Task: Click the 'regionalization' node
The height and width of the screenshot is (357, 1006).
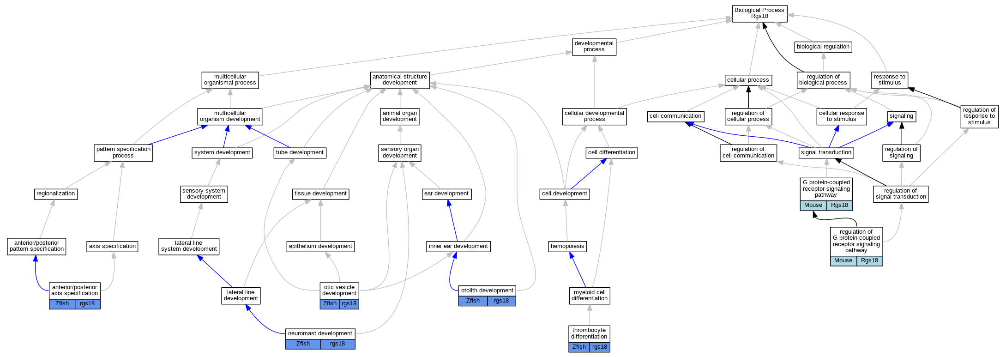Action: tap(56, 194)
